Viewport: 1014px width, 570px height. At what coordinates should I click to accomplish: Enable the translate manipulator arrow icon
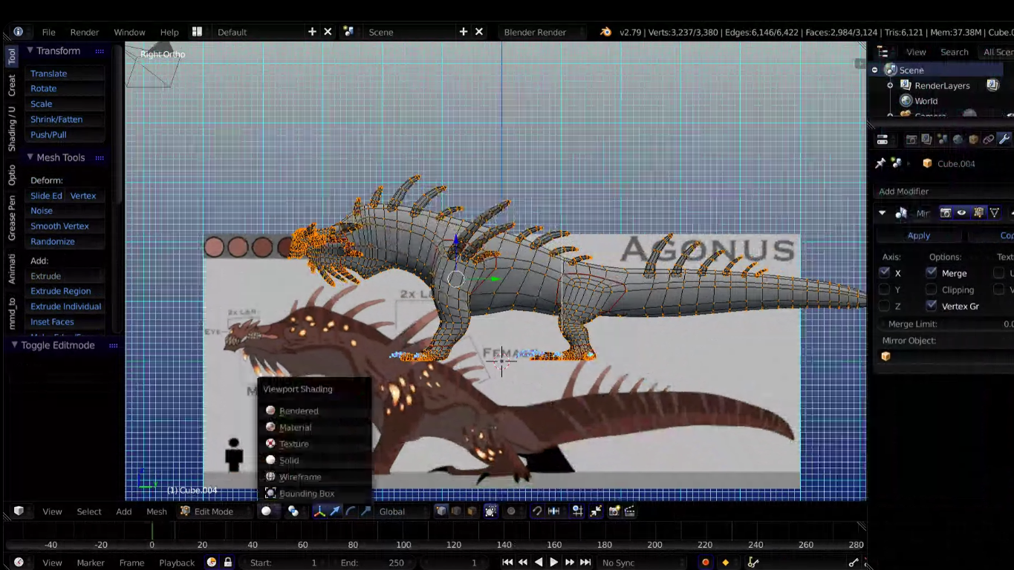point(335,511)
